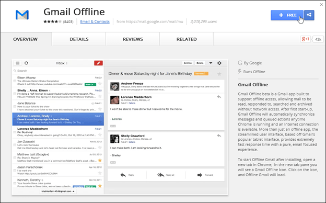This screenshot has width=326, height=203.
Task: Click the 42k +1 count bubble
Action: coord(318,39)
